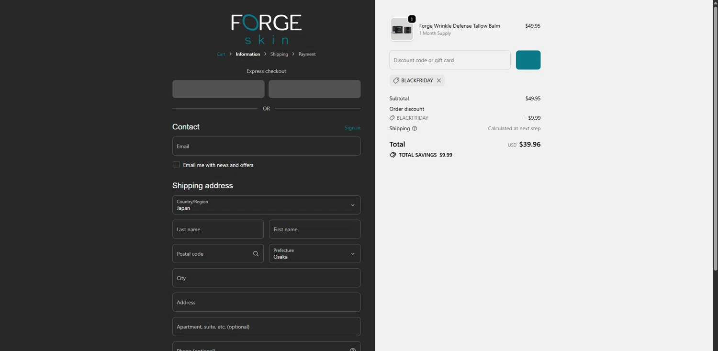
Task: Focus the First name field
Action: pos(314,229)
